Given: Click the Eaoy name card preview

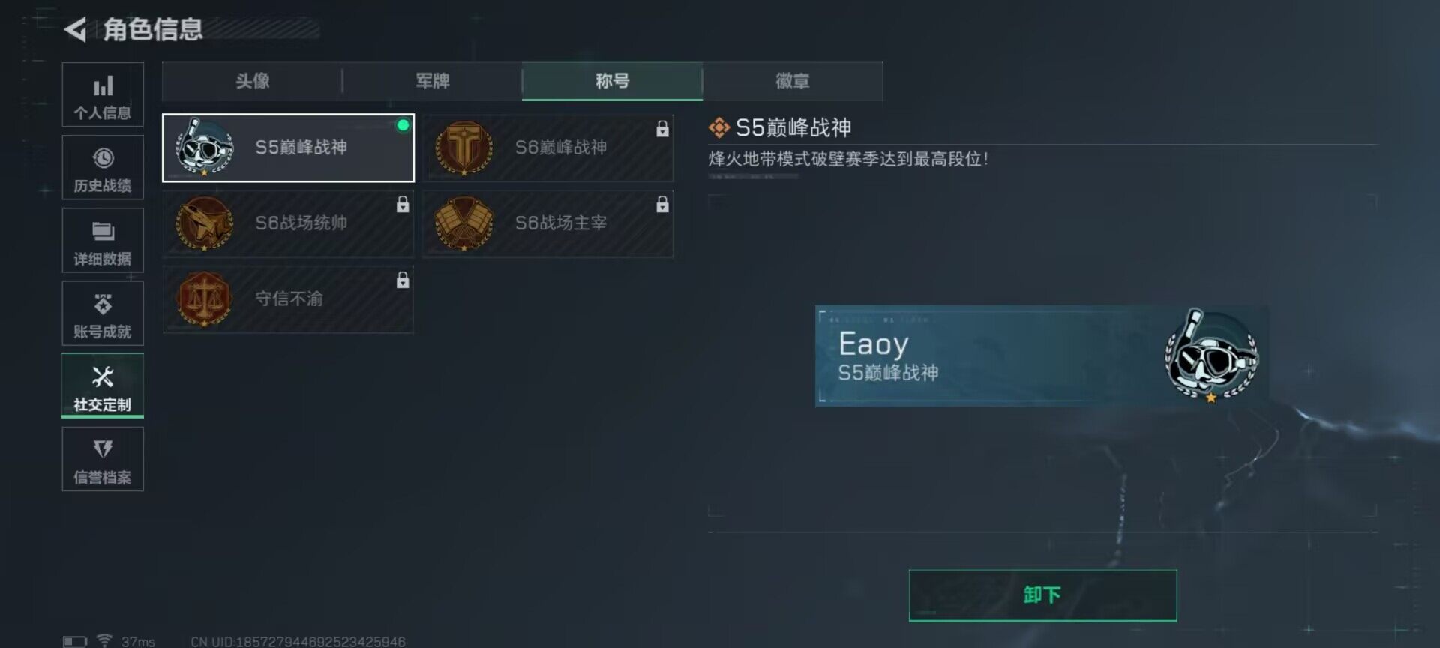Looking at the screenshot, I should tap(1042, 355).
